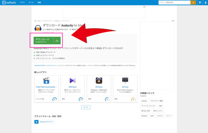The width and height of the screenshot is (208, 133).
Task: Go to home via breadcrumb house icon
Action: click(x=35, y=21)
